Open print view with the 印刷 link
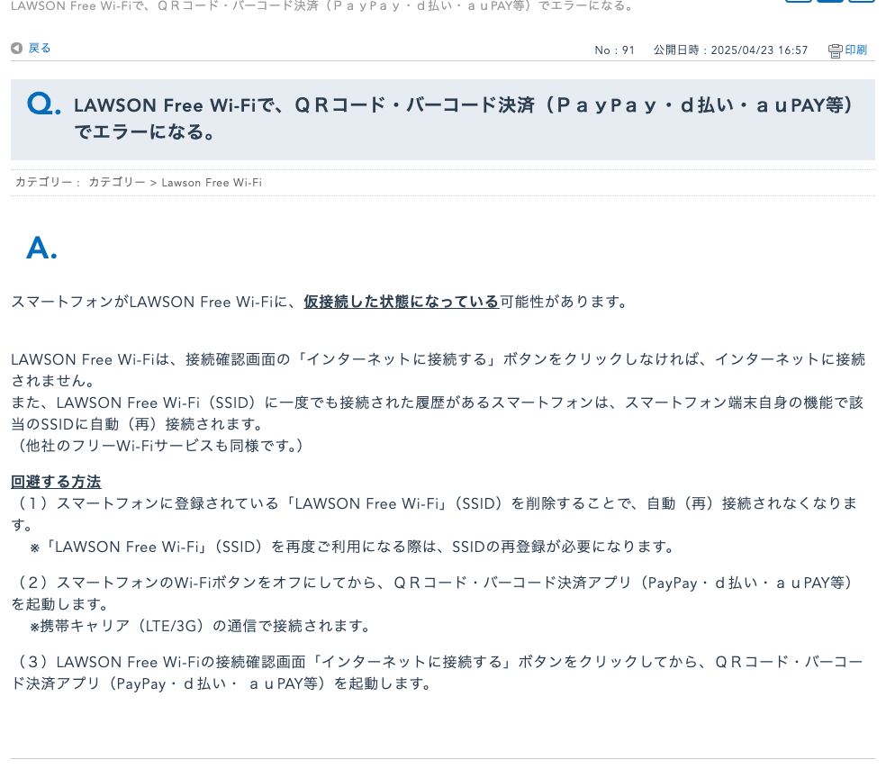Viewport: 886px width, 769px height. point(855,50)
